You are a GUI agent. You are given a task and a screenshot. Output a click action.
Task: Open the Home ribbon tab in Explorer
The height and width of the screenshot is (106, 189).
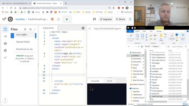pyautogui.click(x=137, y=31)
